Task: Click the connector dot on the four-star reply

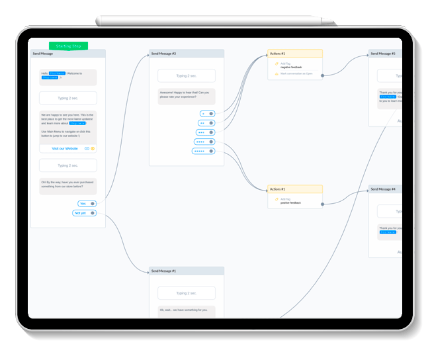Action: pyautogui.click(x=211, y=142)
